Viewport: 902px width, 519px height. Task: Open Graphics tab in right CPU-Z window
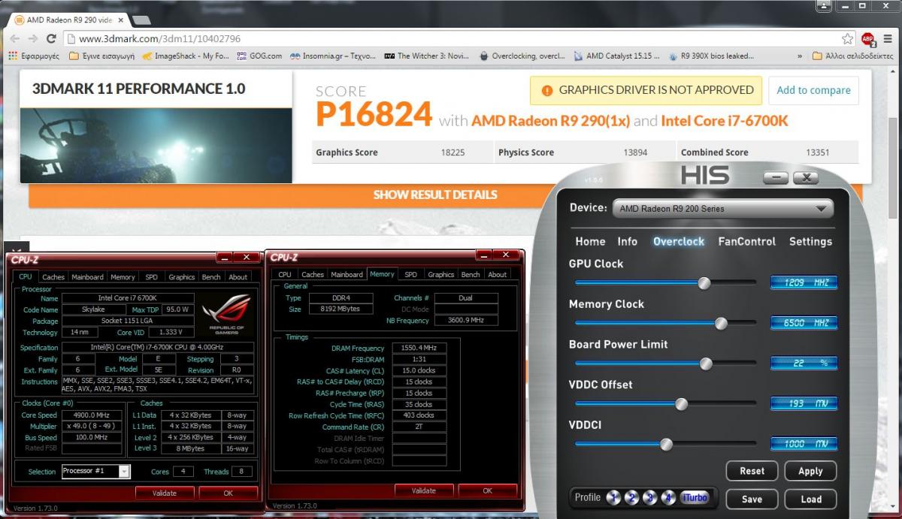click(x=440, y=275)
